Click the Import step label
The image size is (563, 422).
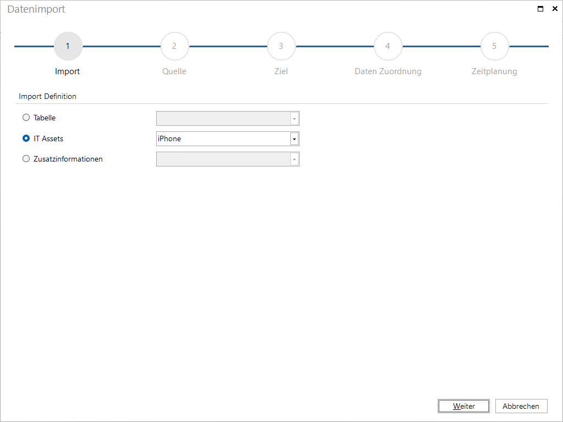point(67,71)
